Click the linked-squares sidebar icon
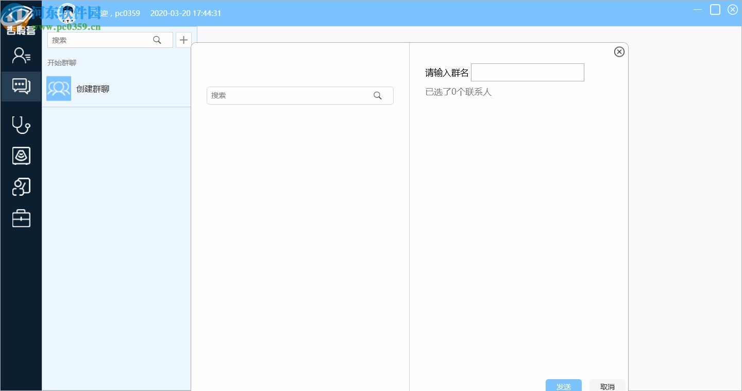 [x=21, y=187]
